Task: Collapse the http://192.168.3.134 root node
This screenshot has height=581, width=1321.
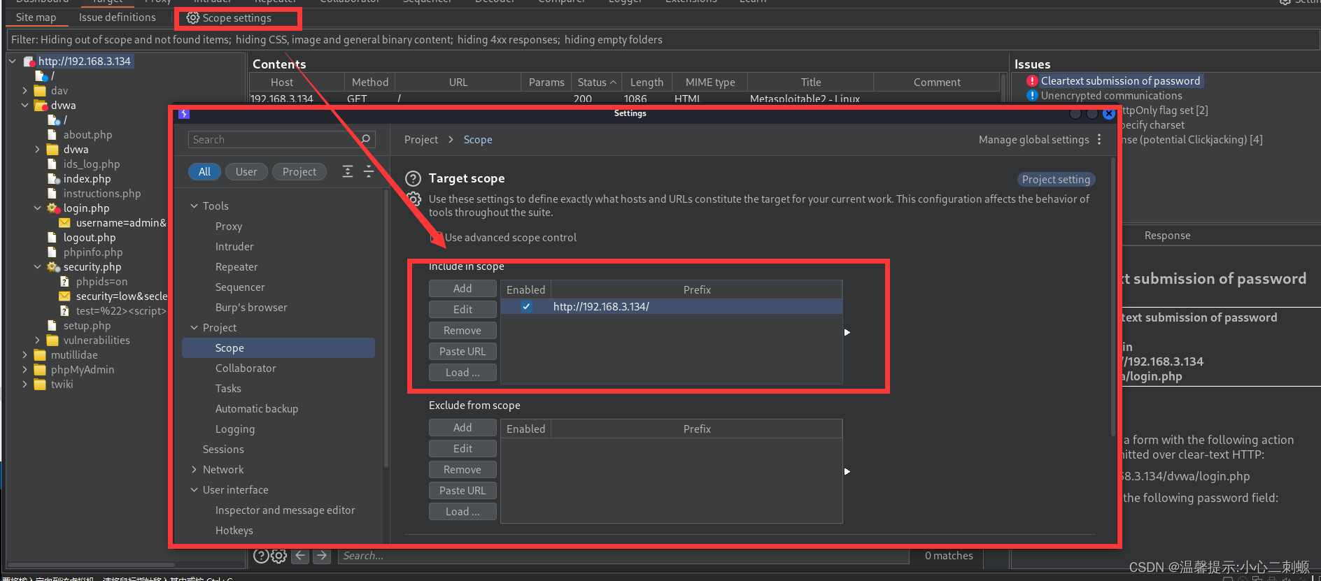Action: pos(13,62)
